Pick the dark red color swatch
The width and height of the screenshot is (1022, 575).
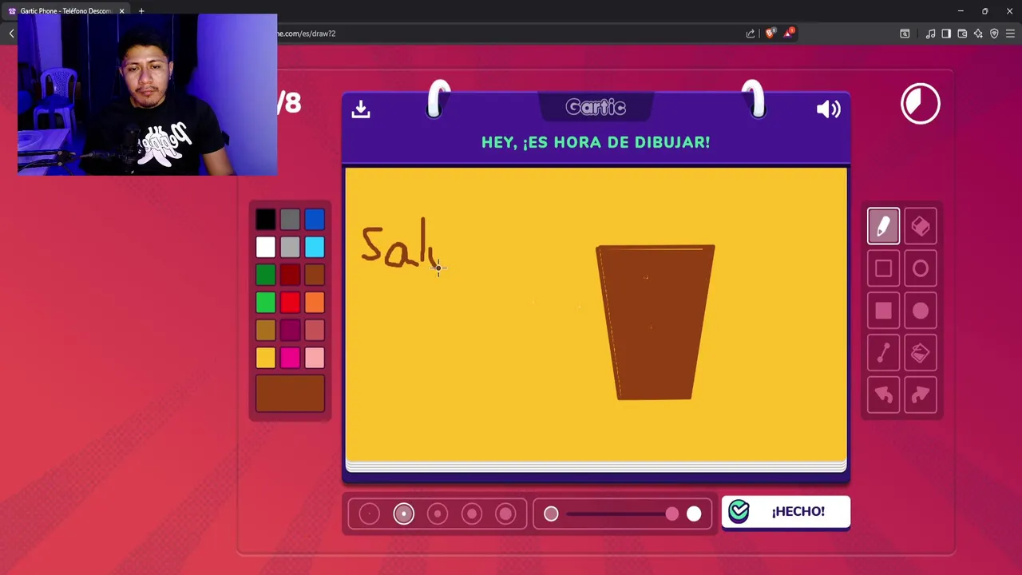(290, 275)
